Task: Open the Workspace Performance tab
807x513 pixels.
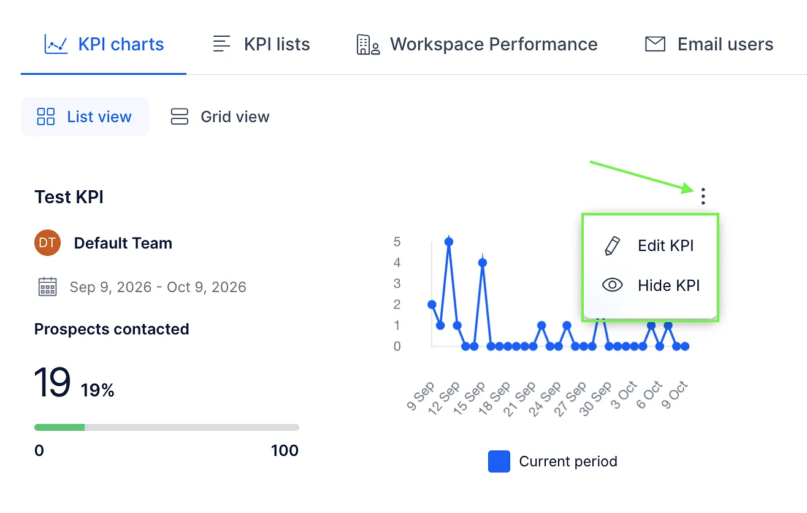Action: [x=477, y=44]
